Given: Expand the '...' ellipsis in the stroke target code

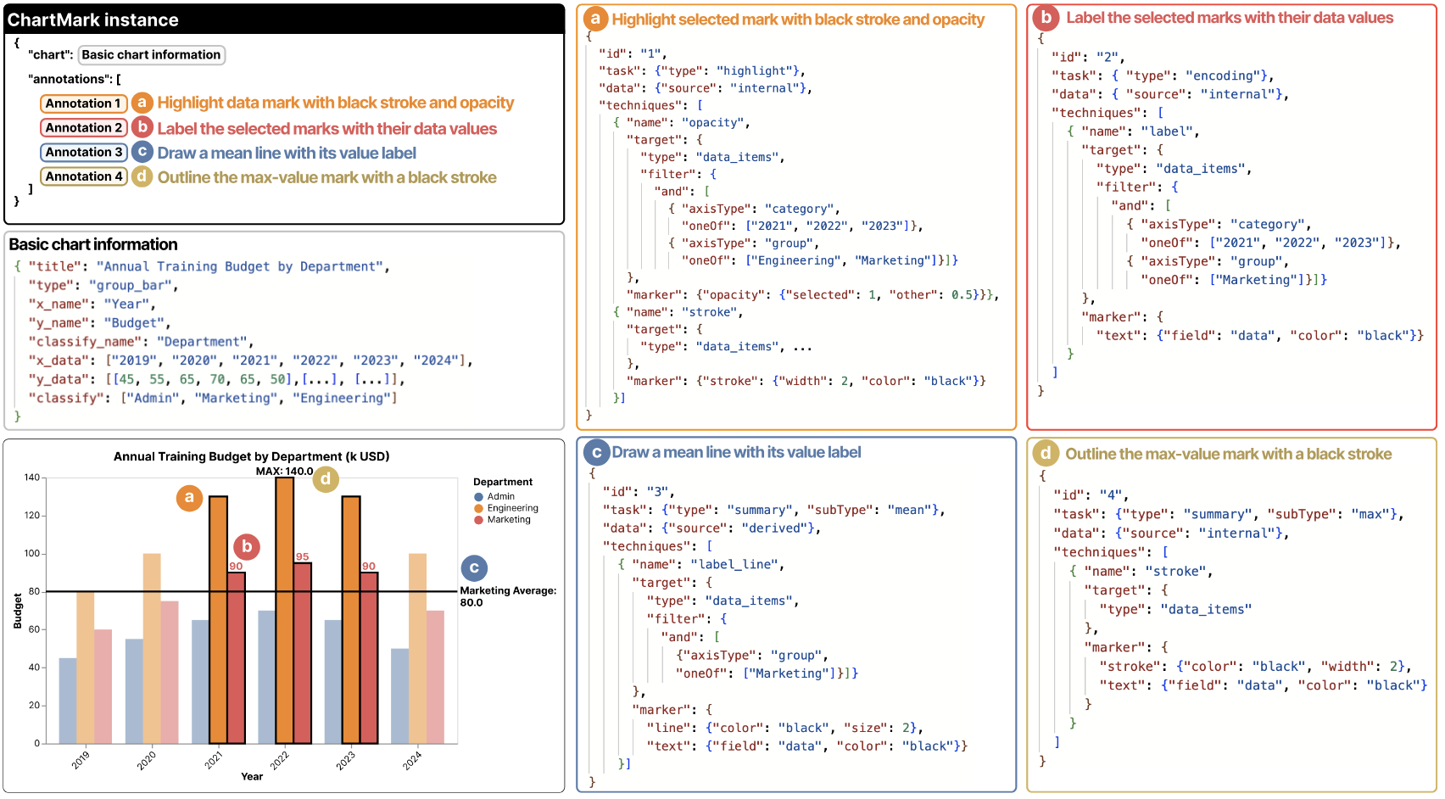Looking at the screenshot, I should pos(802,347).
